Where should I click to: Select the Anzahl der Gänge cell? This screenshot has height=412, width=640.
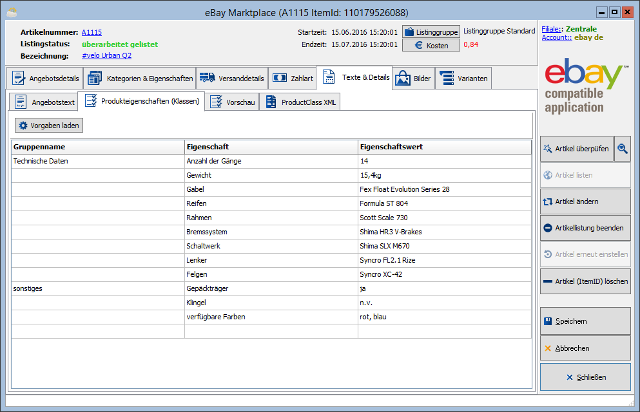pos(271,161)
